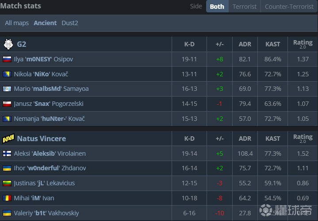Click the G2 team logo icon

8,44
